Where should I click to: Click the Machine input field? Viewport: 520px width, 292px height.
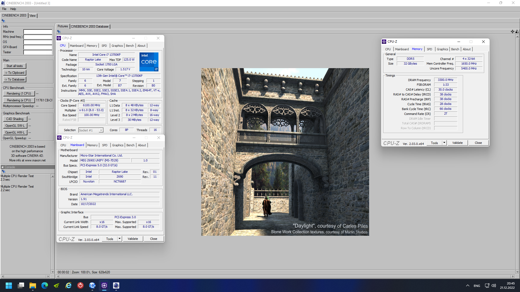pos(38,32)
